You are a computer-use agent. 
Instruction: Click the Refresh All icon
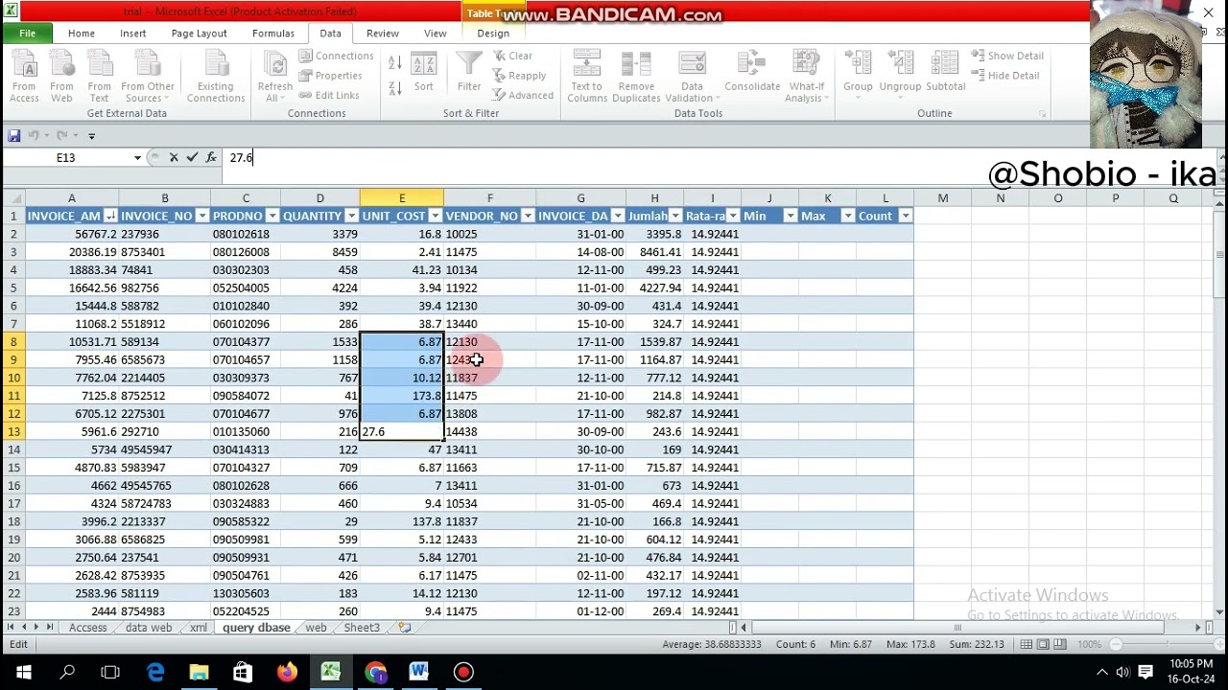click(x=274, y=76)
